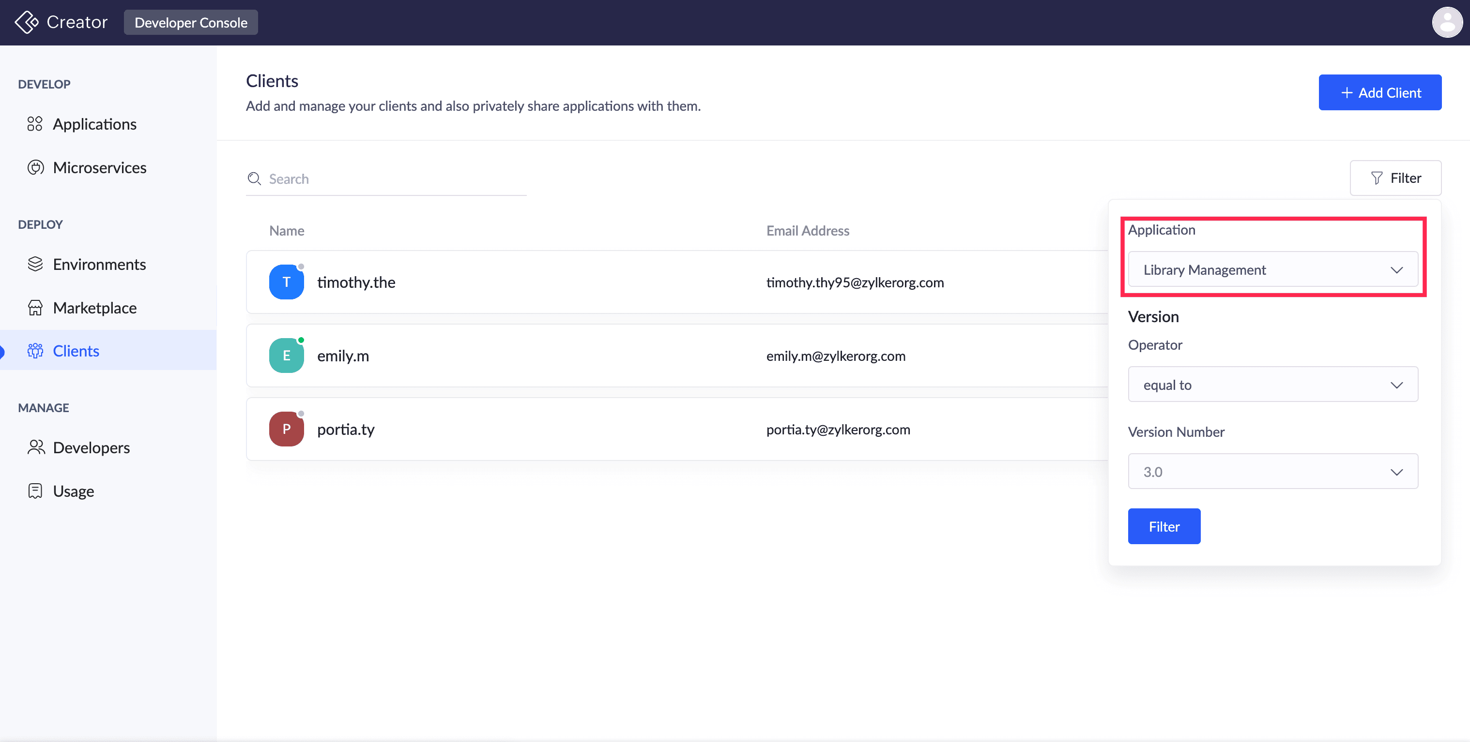
Task: Click the Environments layers icon
Action: pyautogui.click(x=35, y=264)
